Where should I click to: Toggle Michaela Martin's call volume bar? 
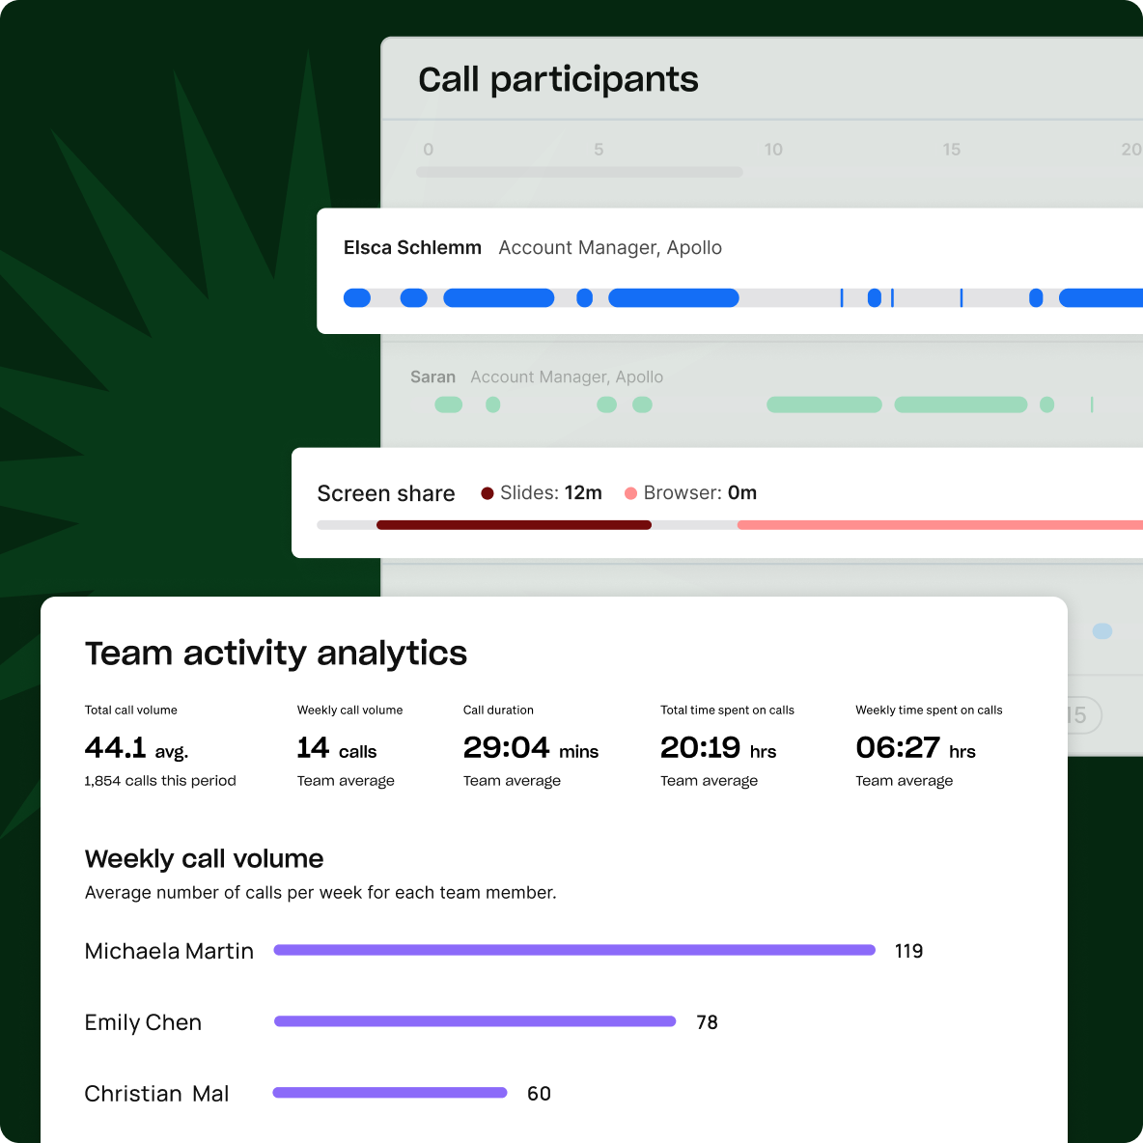pyautogui.click(x=574, y=950)
